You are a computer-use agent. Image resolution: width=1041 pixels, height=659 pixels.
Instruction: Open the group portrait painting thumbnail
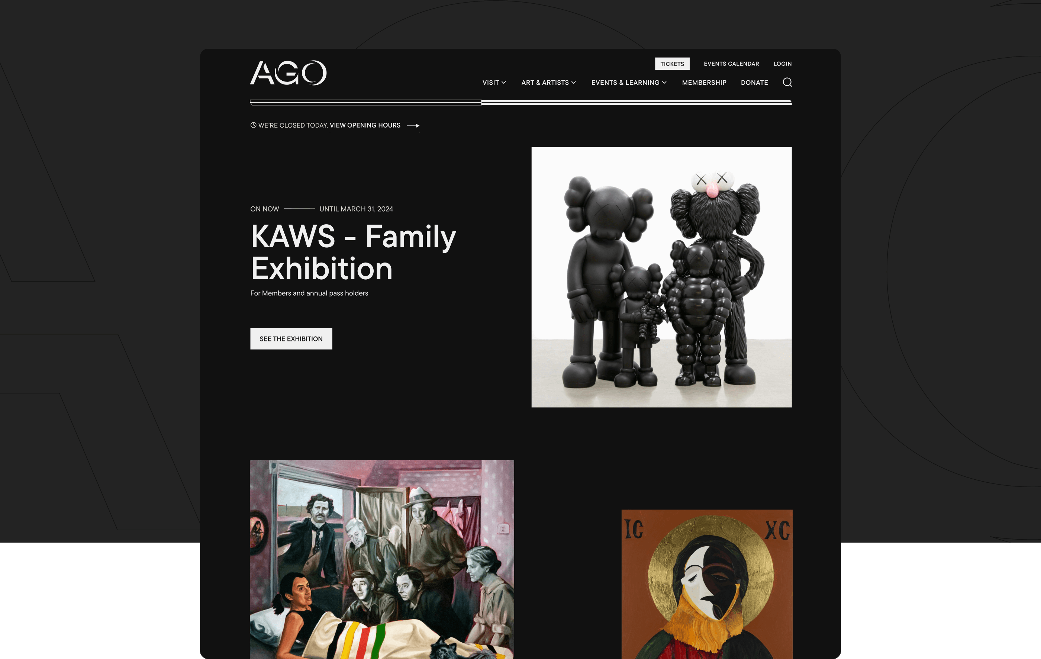coord(382,559)
